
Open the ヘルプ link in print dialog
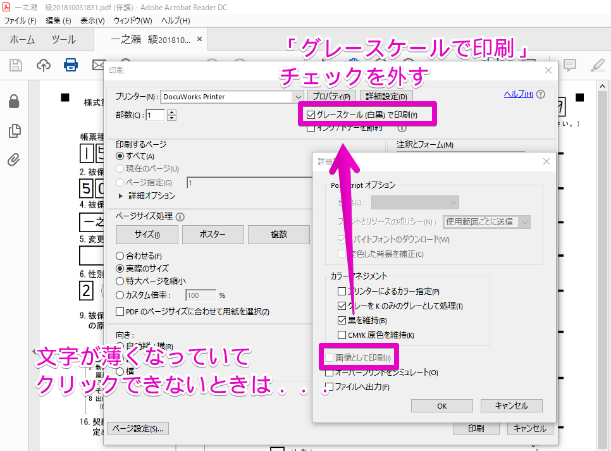click(518, 94)
